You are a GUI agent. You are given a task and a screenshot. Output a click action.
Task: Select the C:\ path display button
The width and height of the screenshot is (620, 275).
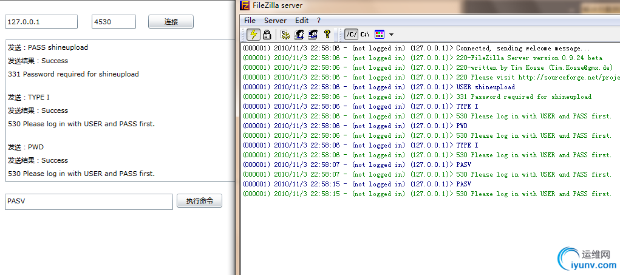(365, 35)
